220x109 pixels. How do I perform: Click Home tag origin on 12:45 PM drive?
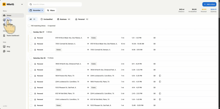click(x=58, y=105)
